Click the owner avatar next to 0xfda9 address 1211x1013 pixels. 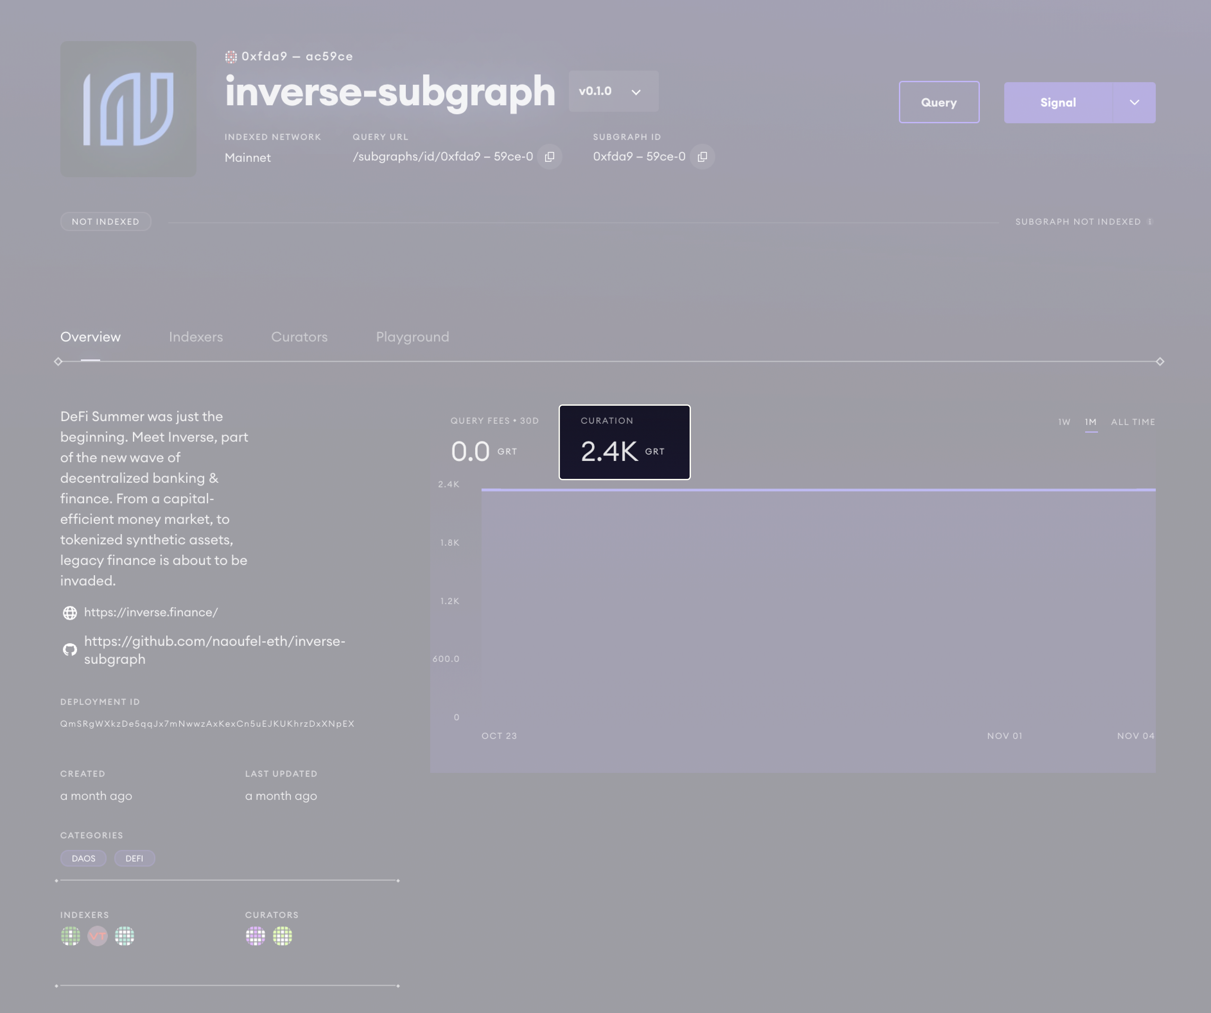coord(231,56)
